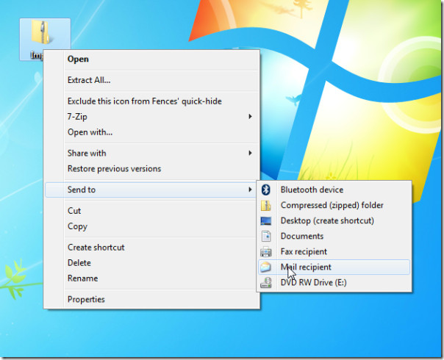The image size is (444, 360).
Task: Expand the Share with submenu arrow
Action: 250,153
